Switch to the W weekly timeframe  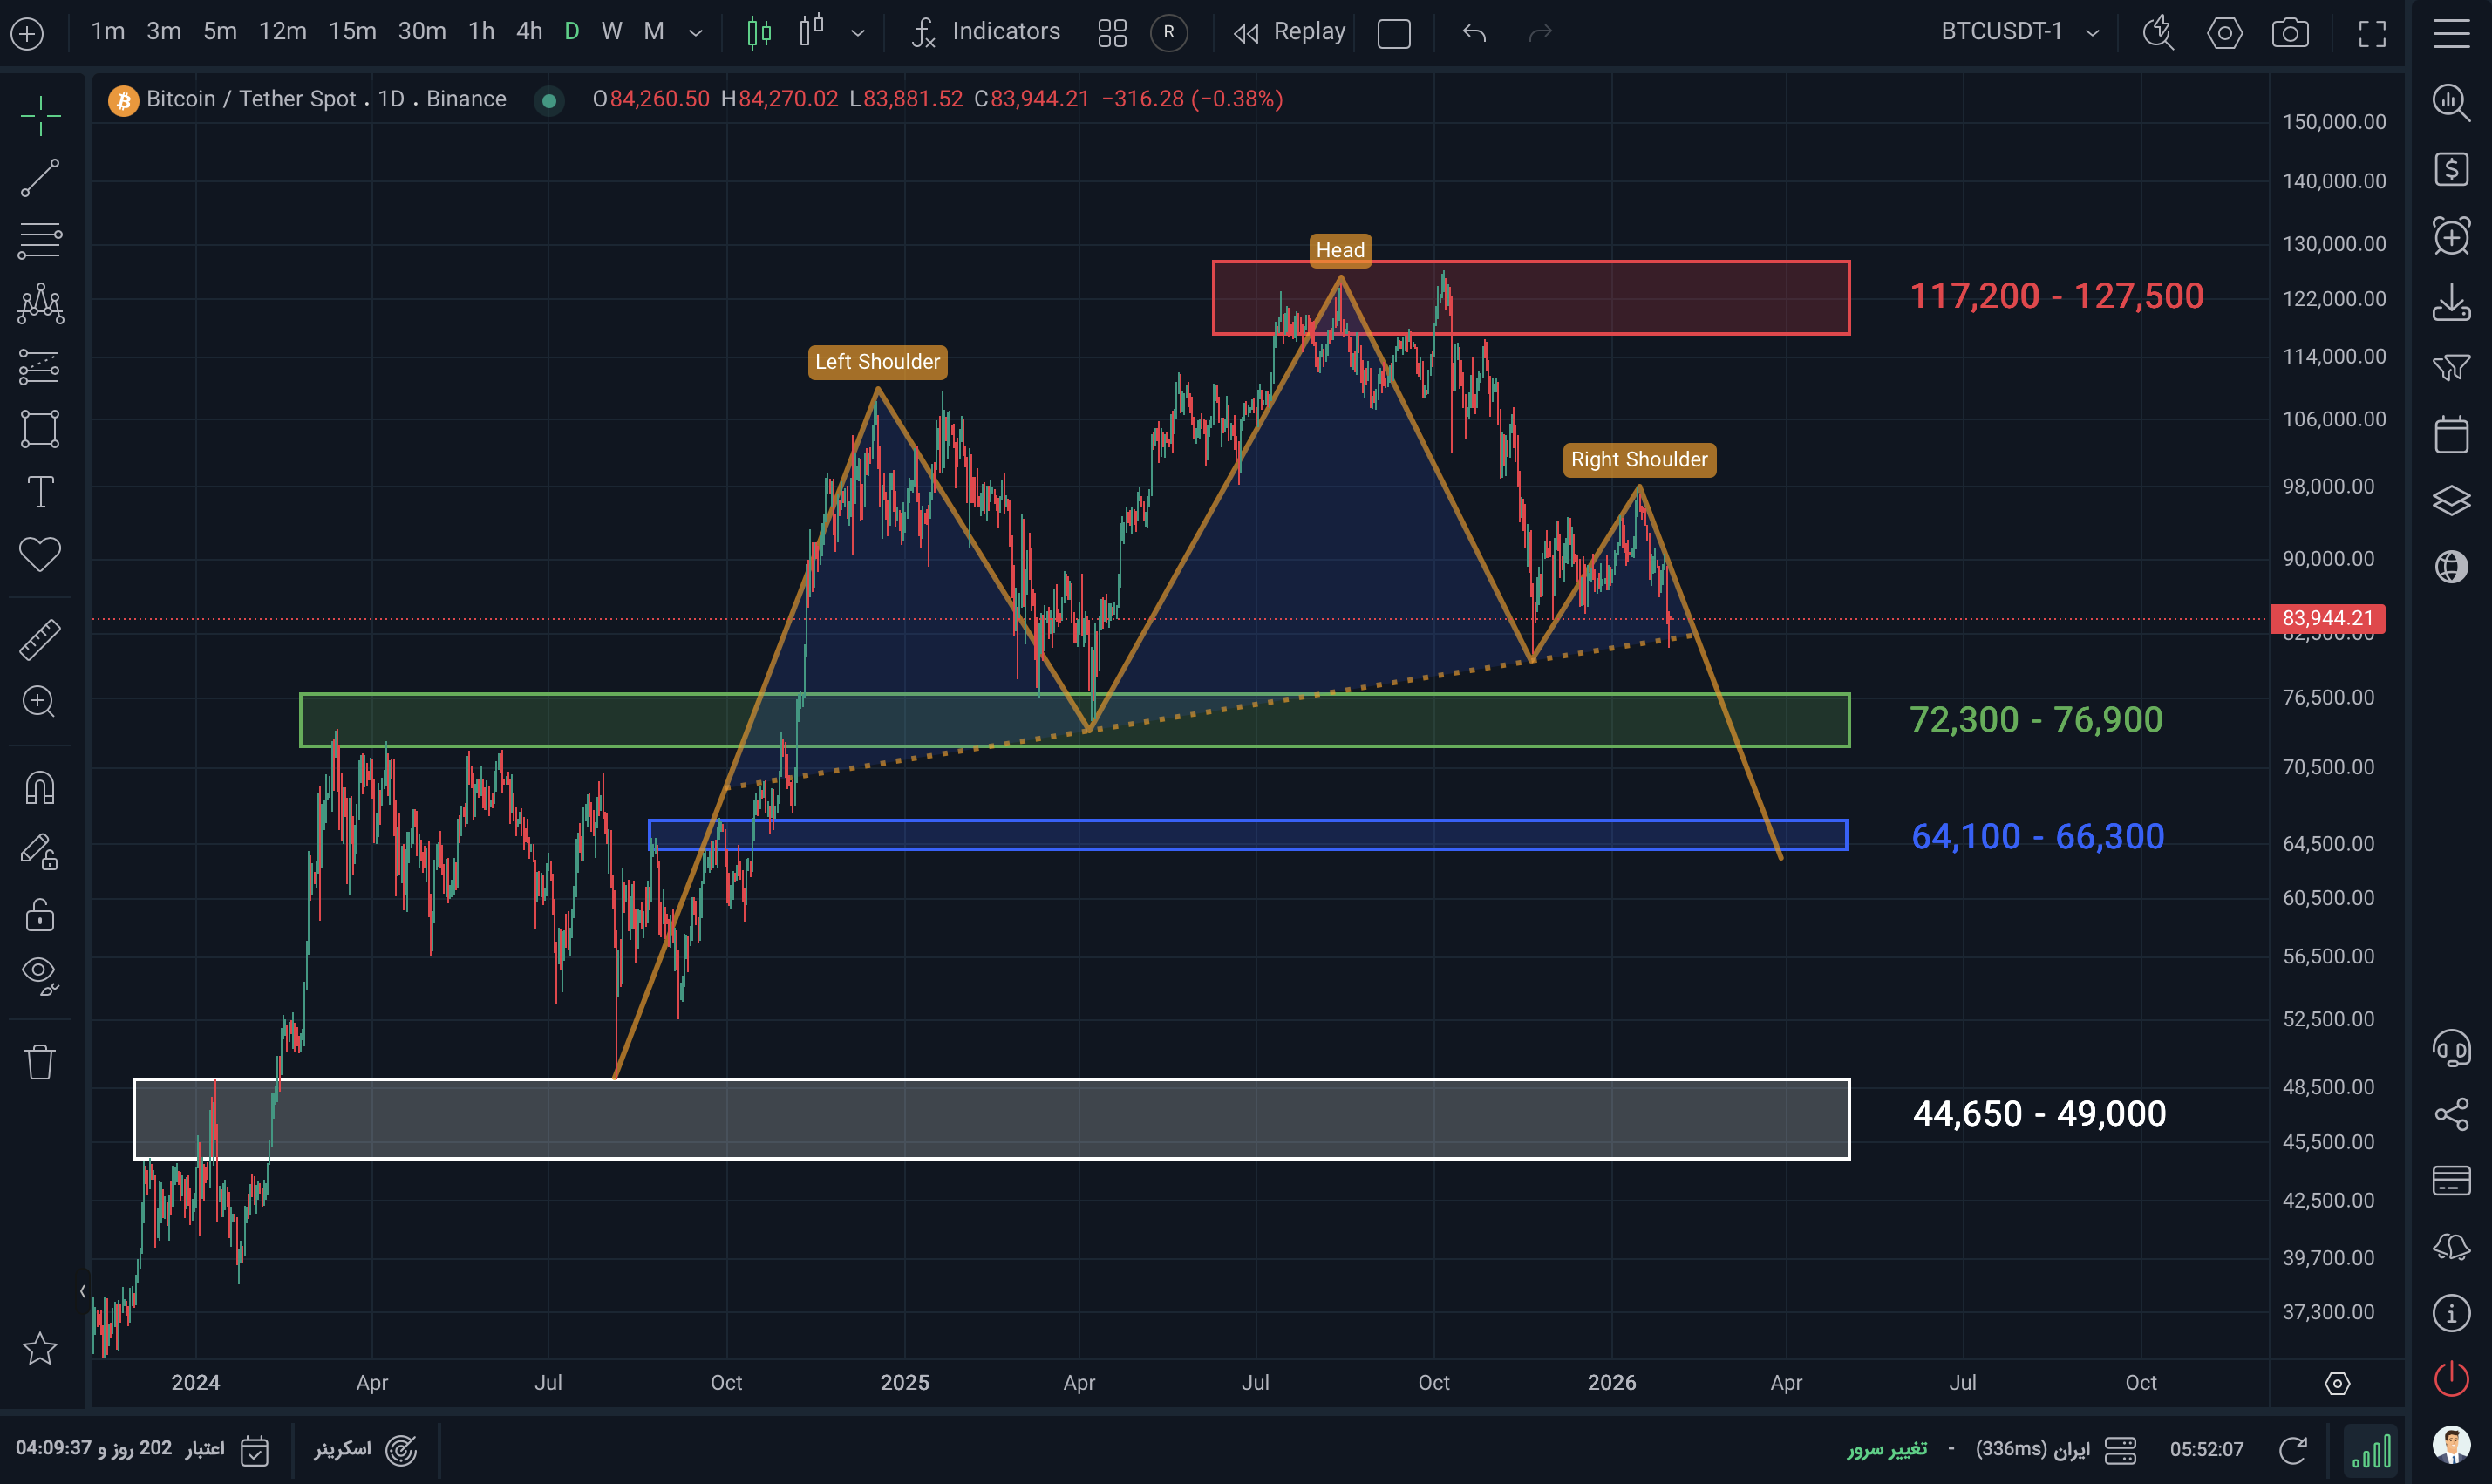(612, 32)
